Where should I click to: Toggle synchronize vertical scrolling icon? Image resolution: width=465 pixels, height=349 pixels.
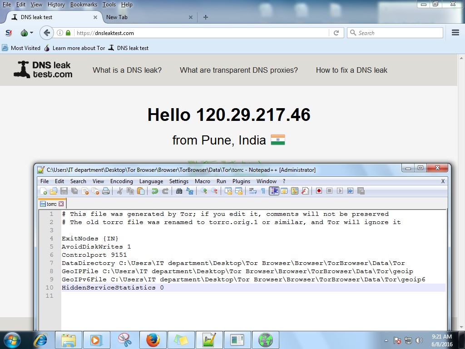(228, 191)
